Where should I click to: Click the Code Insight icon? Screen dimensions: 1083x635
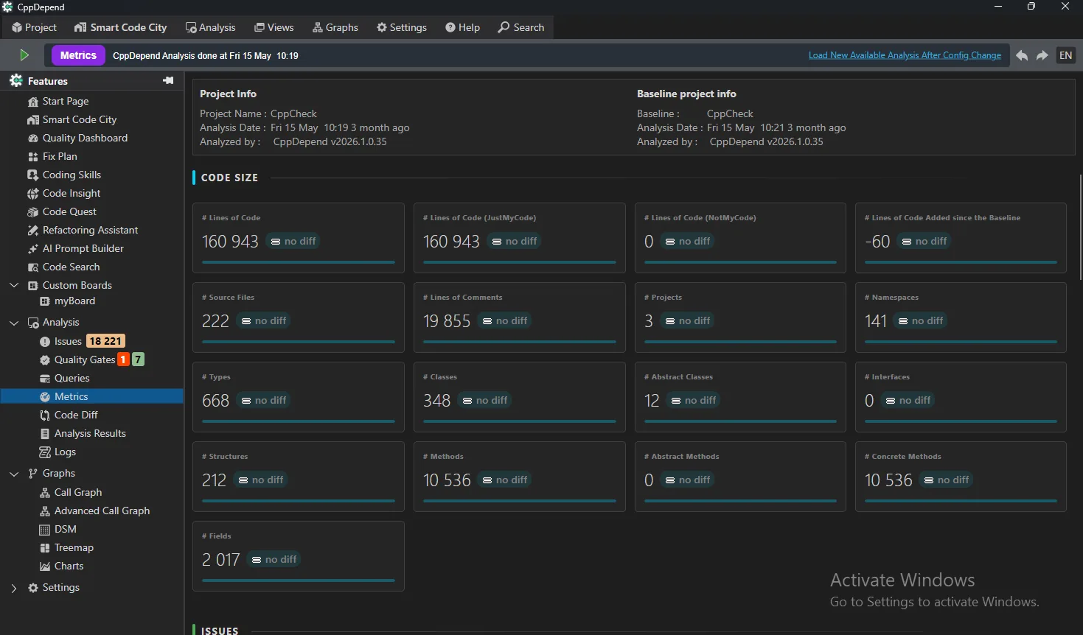click(x=32, y=194)
